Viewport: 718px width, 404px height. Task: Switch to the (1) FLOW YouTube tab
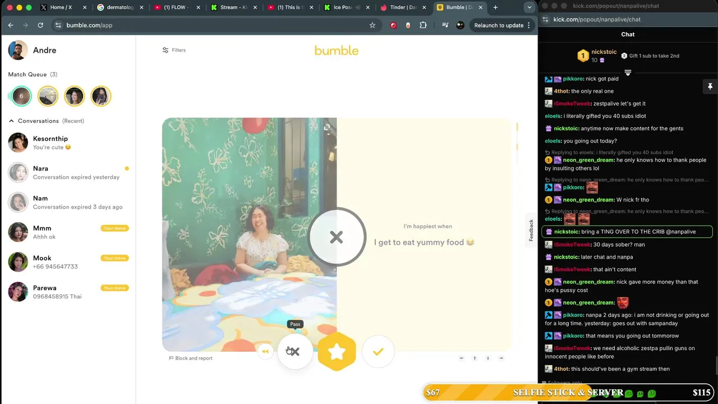pos(176,7)
